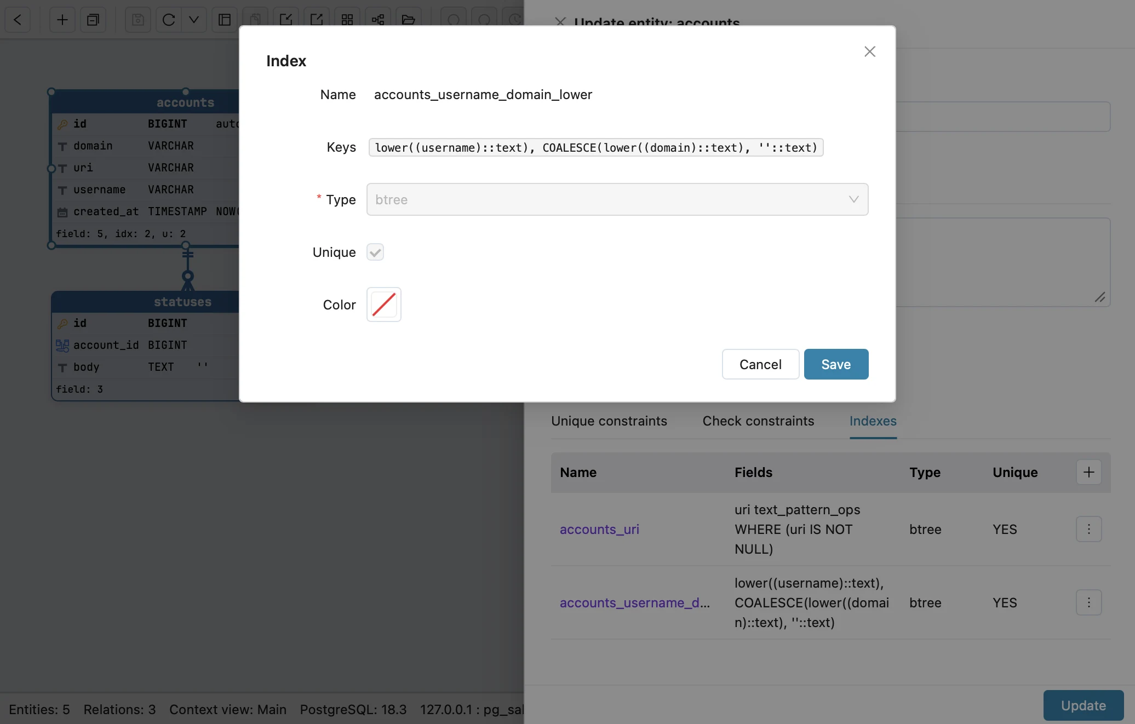Click the import arrow-into-box icon
Image resolution: width=1135 pixels, height=724 pixels.
pos(286,20)
